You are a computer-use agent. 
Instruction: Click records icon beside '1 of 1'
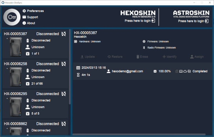pyautogui.click(x=28, y=54)
